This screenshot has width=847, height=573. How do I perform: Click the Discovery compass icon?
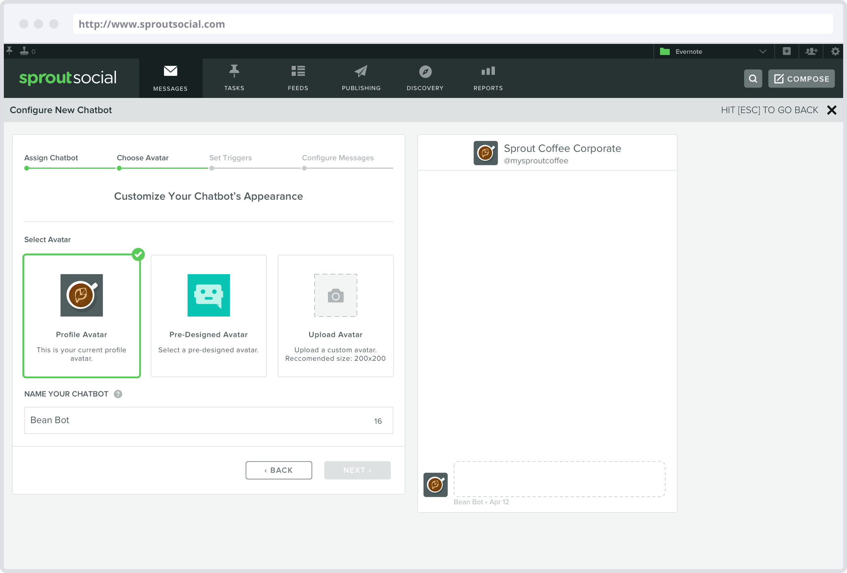pyautogui.click(x=425, y=72)
